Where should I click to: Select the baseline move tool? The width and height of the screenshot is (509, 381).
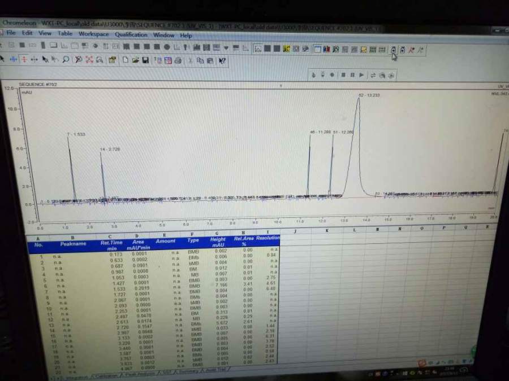[x=34, y=59]
